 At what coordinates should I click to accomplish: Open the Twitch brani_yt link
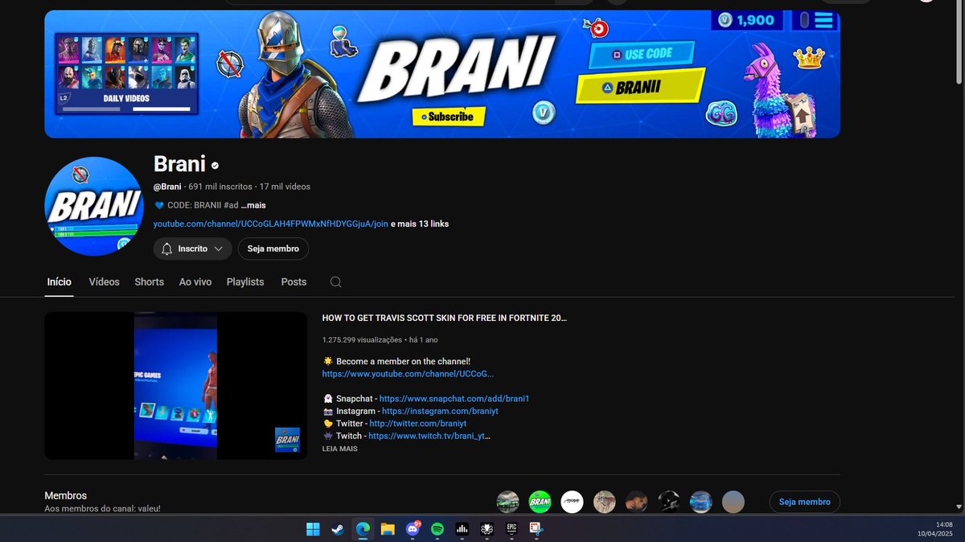[x=429, y=436]
